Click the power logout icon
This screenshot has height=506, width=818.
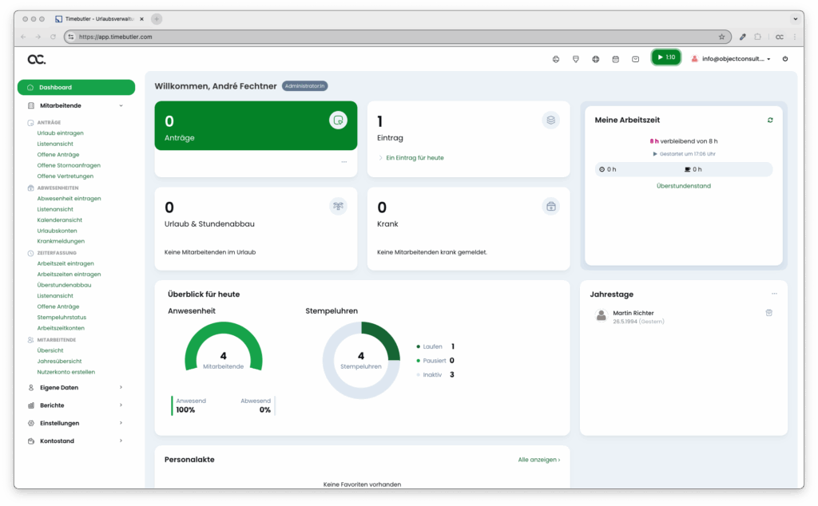point(785,58)
